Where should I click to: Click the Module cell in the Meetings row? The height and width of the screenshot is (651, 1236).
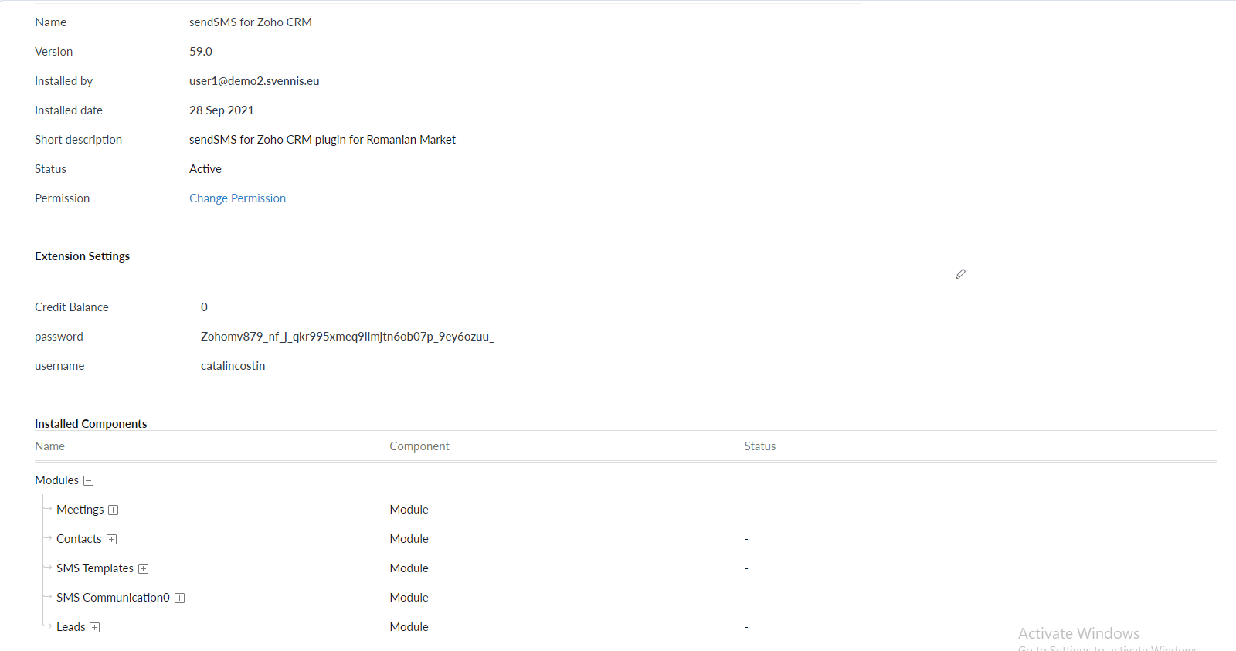pos(409,510)
